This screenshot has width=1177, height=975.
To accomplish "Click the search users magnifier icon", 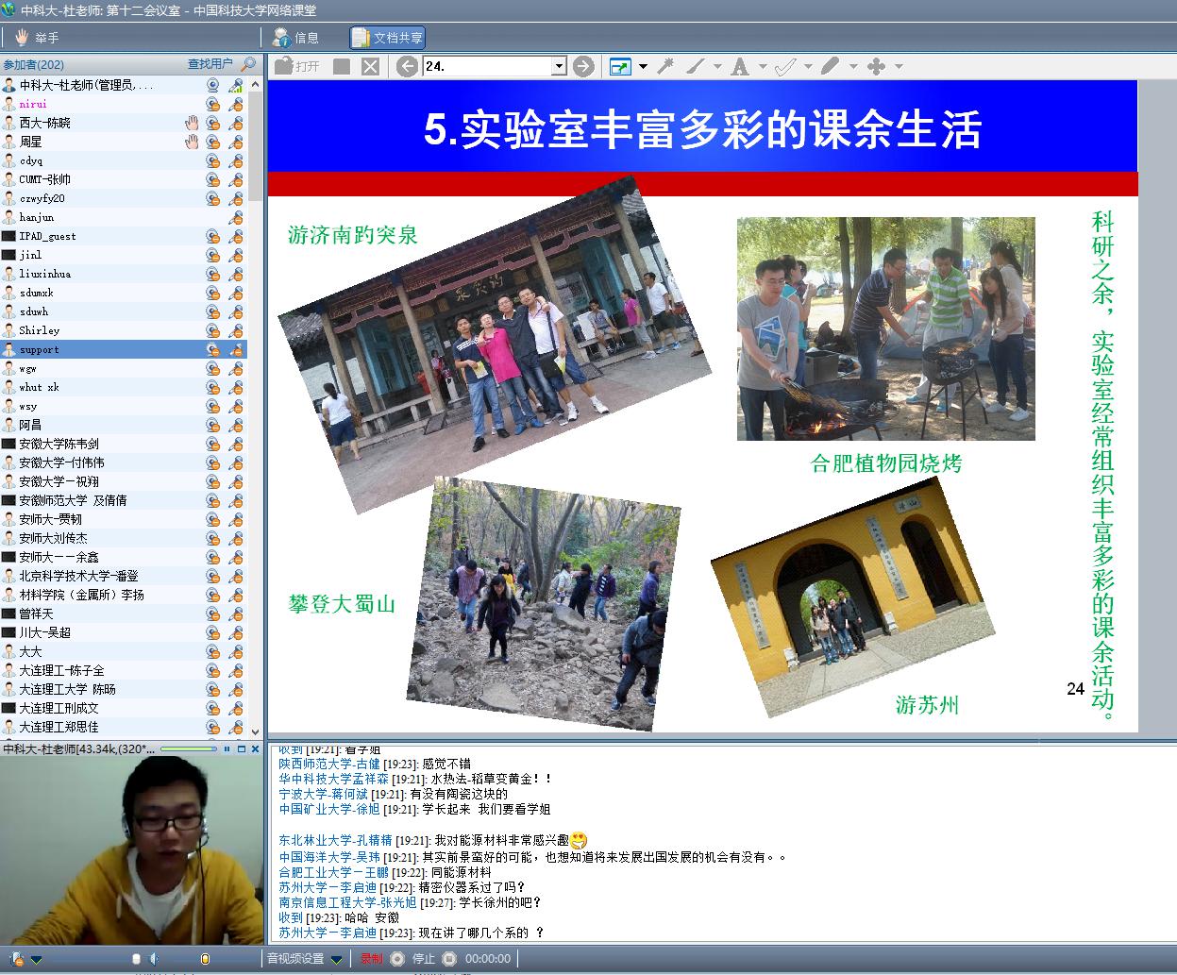I will pos(248,64).
